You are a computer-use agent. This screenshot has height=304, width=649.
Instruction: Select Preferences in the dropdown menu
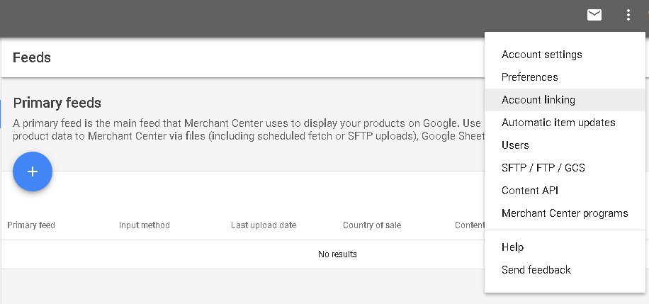tap(565, 77)
